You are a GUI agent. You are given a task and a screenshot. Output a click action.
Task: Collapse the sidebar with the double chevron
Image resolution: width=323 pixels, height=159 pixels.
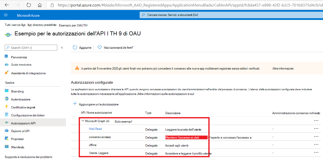(62, 47)
